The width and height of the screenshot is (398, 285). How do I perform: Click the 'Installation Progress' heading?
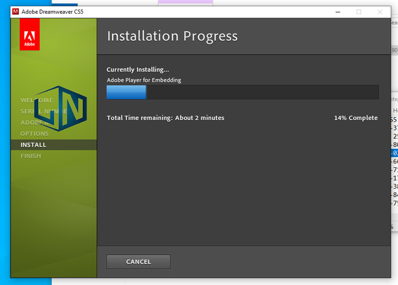click(172, 36)
